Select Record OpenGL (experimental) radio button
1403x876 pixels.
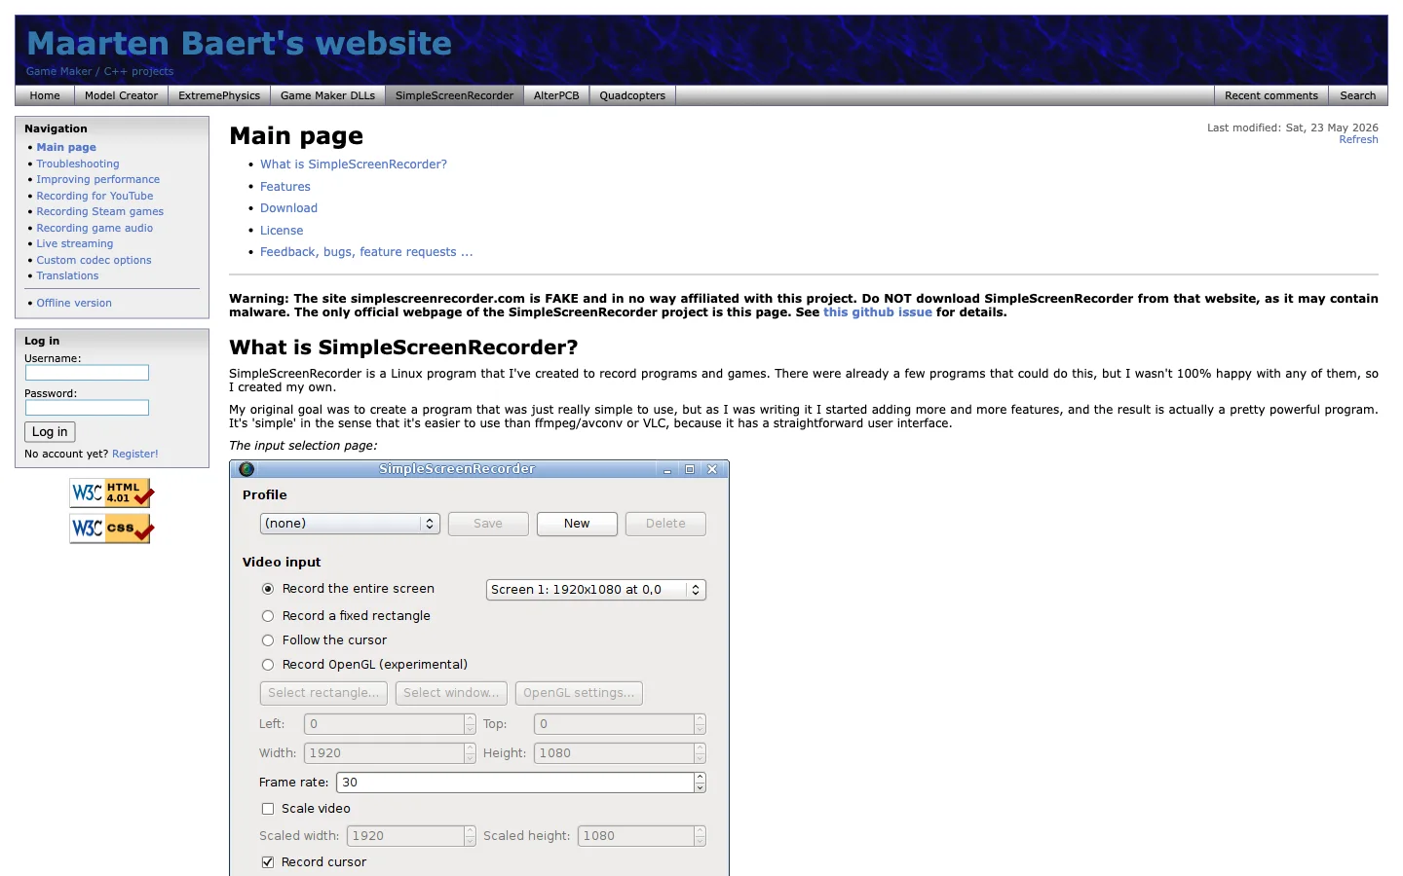pos(268,665)
